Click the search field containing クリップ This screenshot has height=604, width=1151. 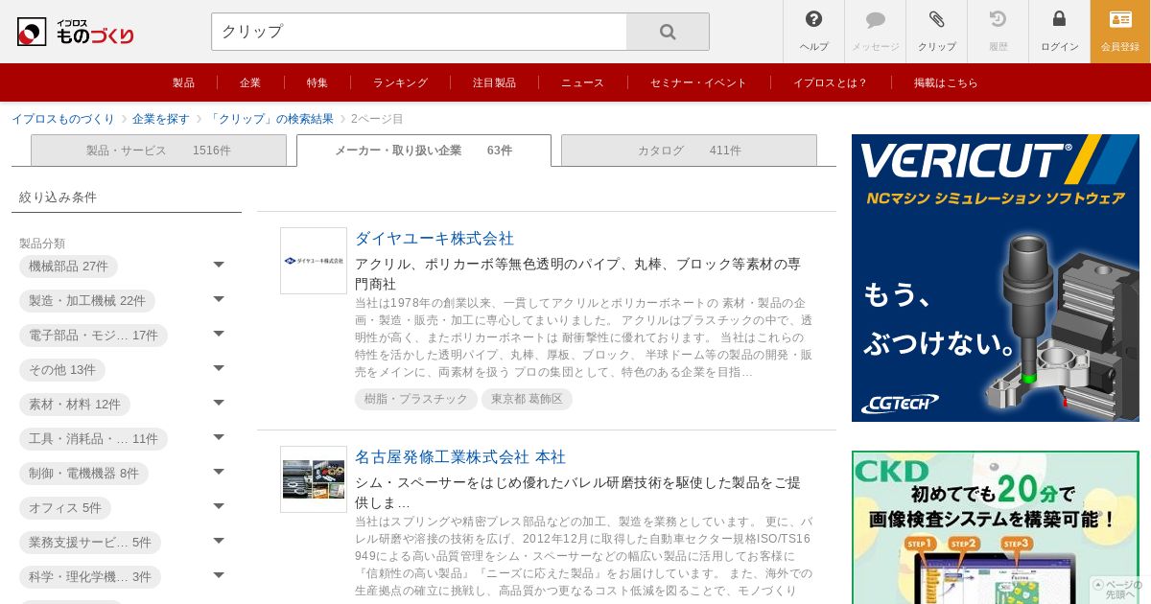click(x=419, y=32)
